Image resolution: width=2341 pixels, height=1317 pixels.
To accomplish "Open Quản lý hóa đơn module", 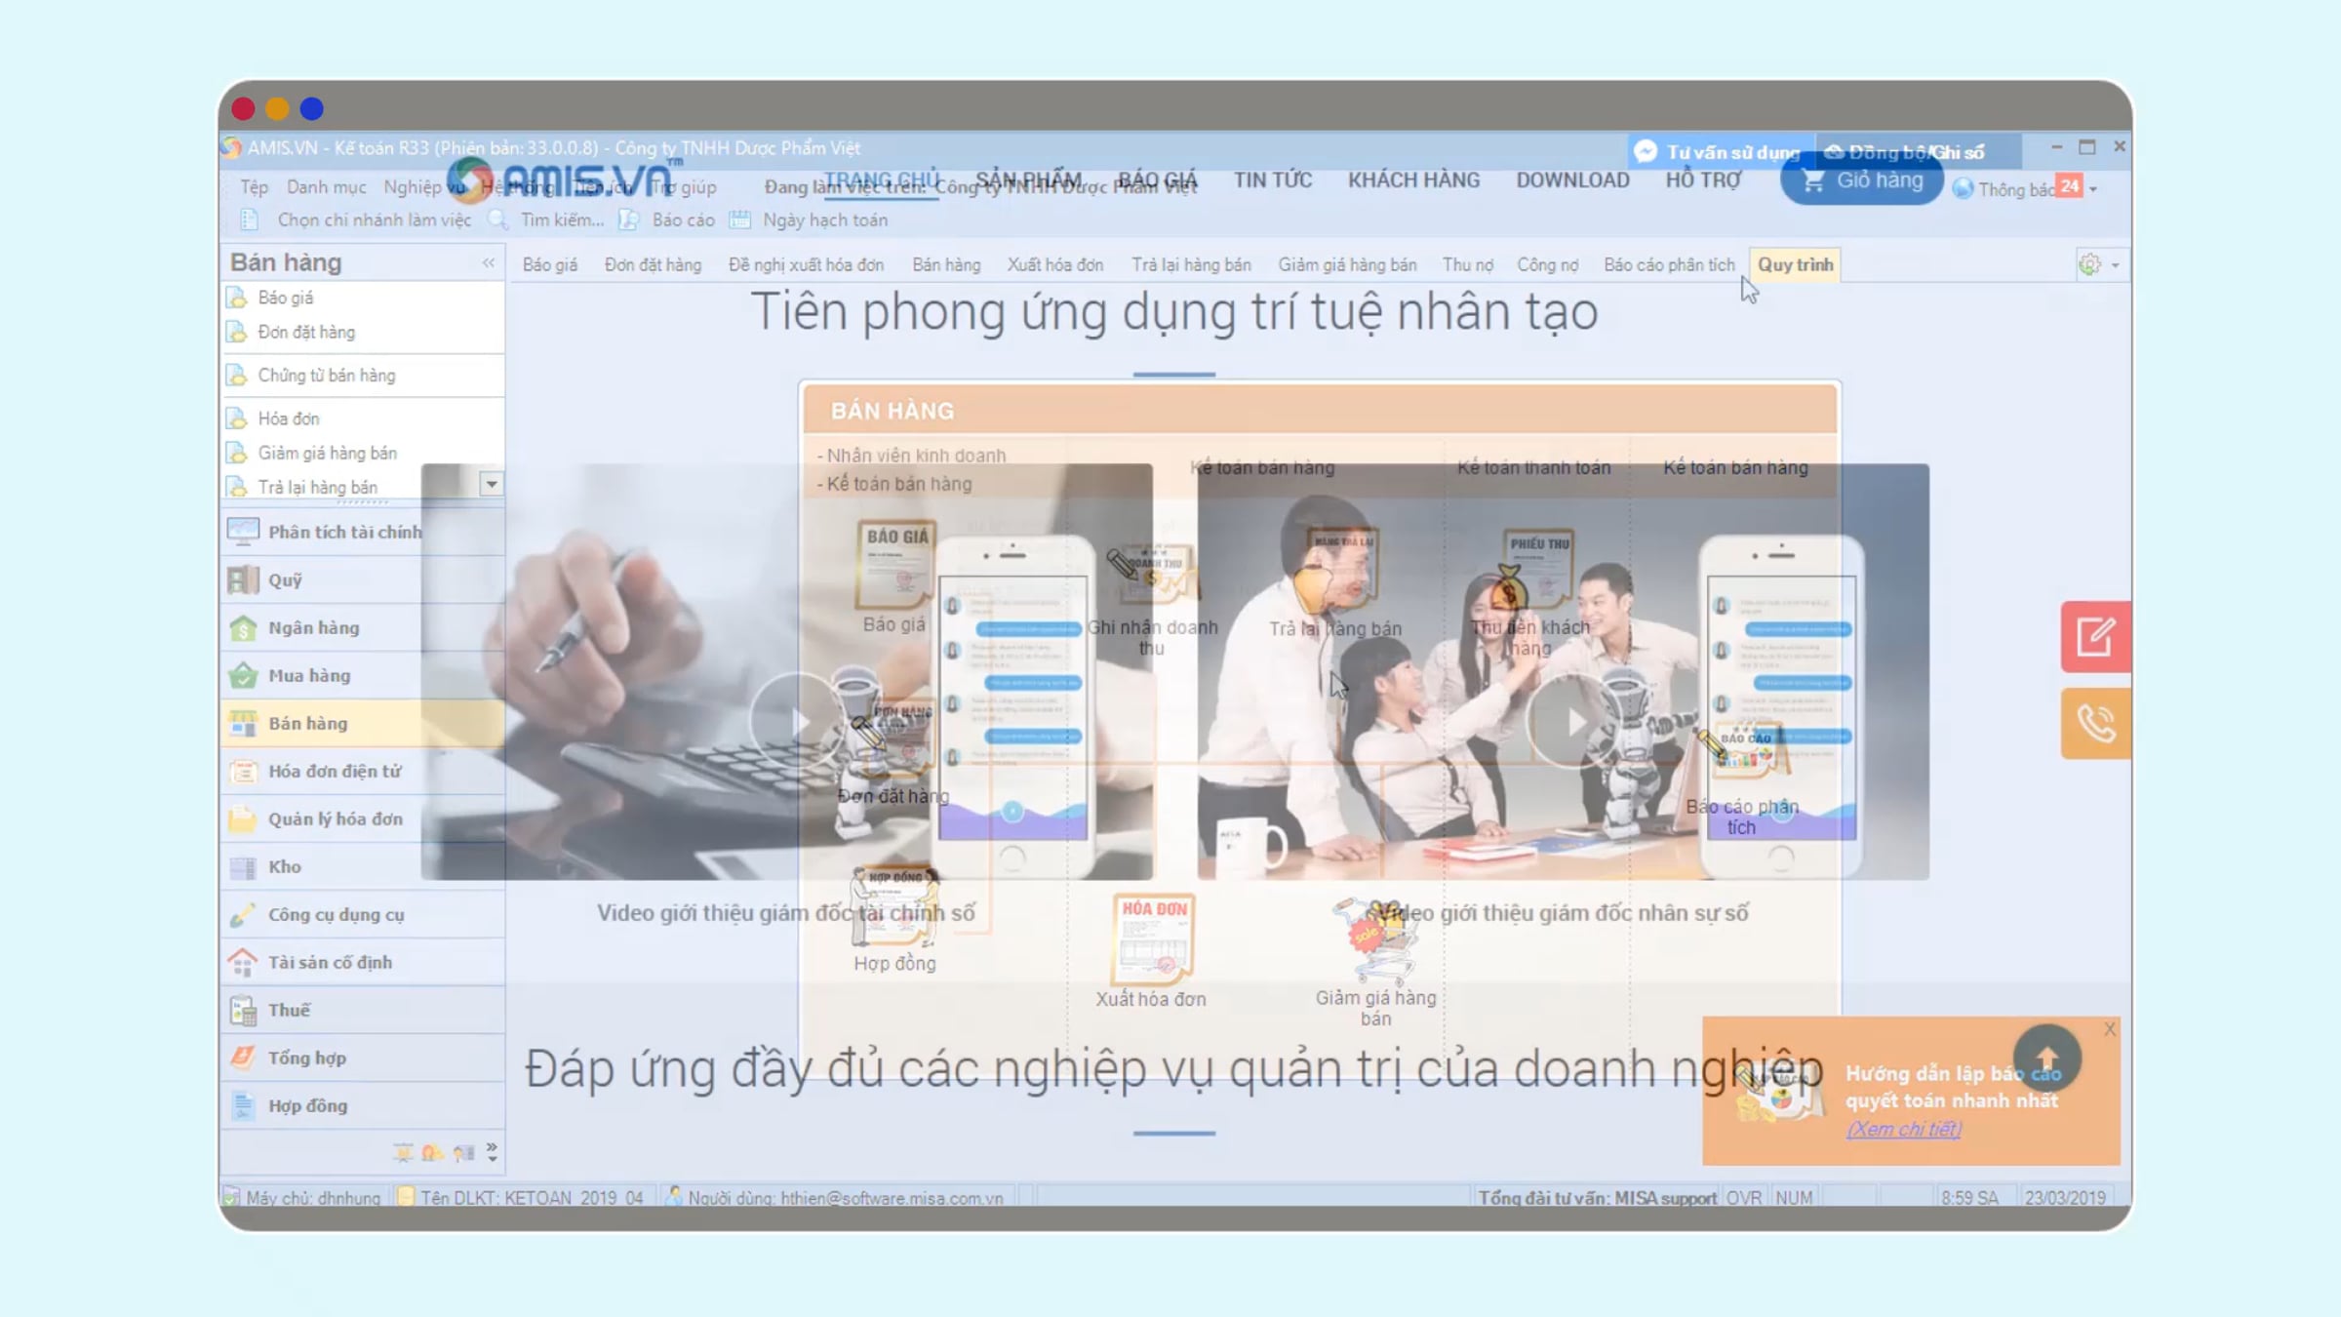I will tap(363, 818).
